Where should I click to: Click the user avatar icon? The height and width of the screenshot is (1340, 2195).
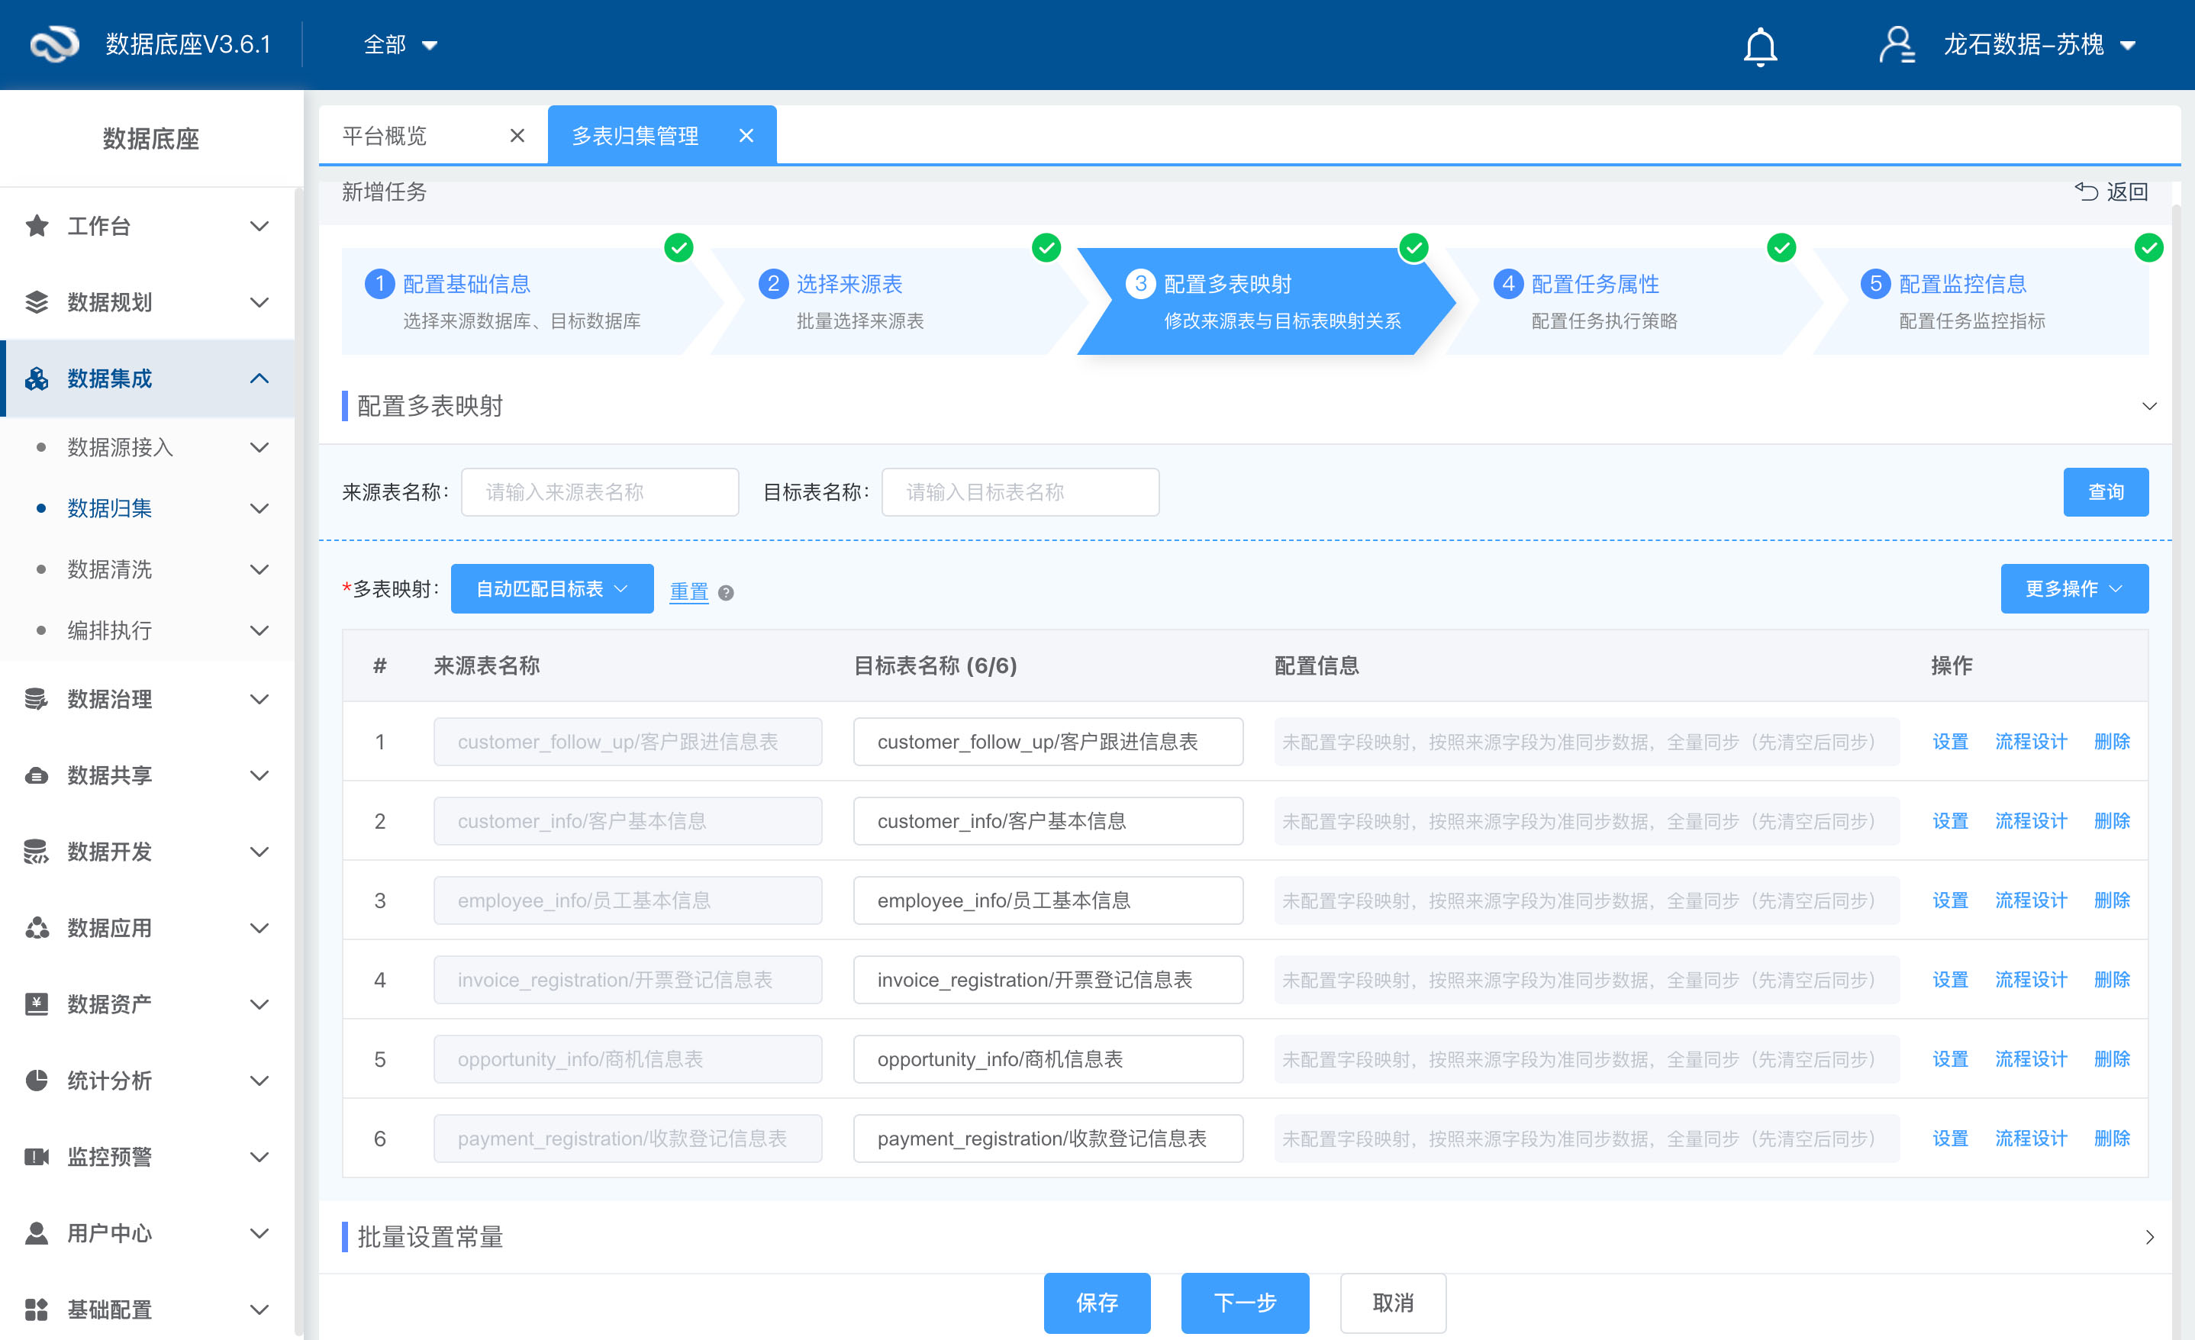coord(1896,44)
